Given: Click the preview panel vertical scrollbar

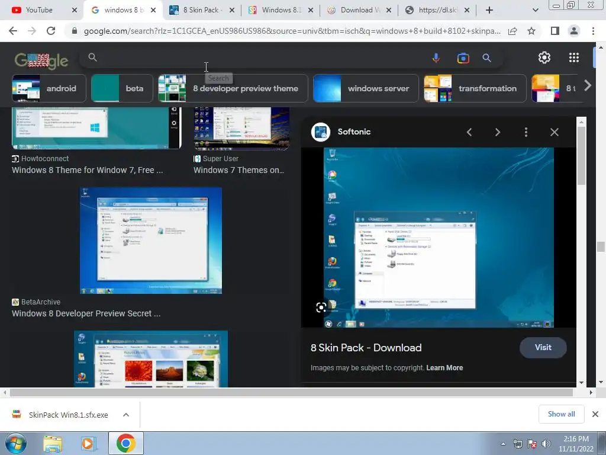Looking at the screenshot, I should tap(581, 155).
